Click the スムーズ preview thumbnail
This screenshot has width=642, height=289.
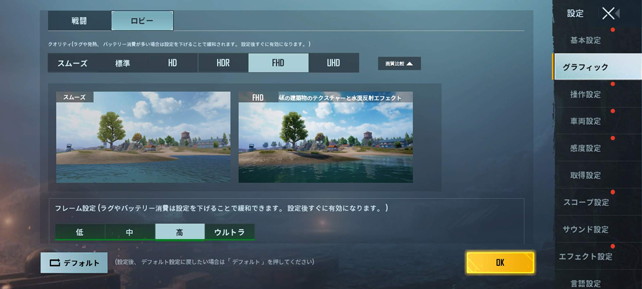click(x=143, y=137)
